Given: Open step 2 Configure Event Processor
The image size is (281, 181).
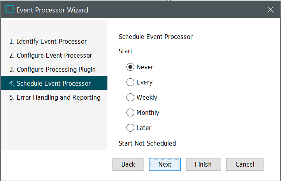Looking at the screenshot, I should click(51, 55).
